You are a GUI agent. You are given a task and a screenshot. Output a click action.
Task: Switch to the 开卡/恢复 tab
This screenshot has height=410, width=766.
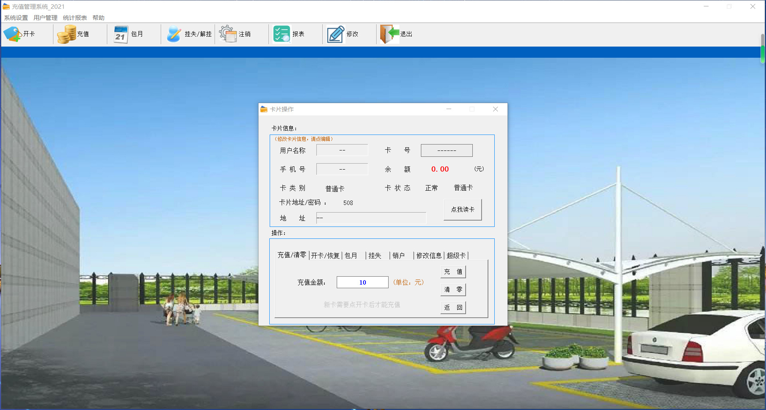click(325, 256)
